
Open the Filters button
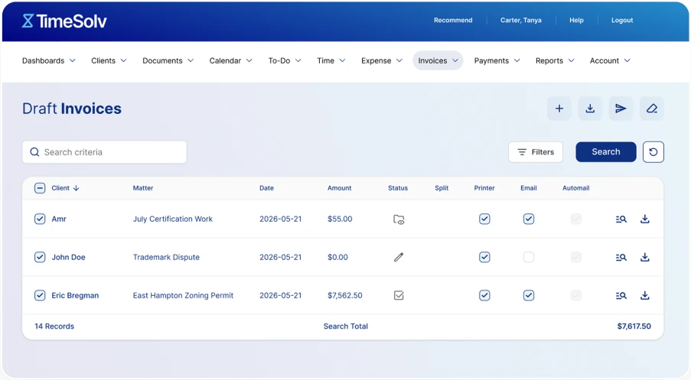[536, 152]
